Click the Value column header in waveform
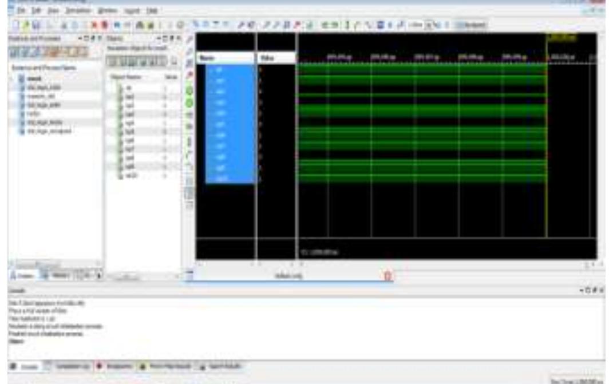 pos(276,58)
